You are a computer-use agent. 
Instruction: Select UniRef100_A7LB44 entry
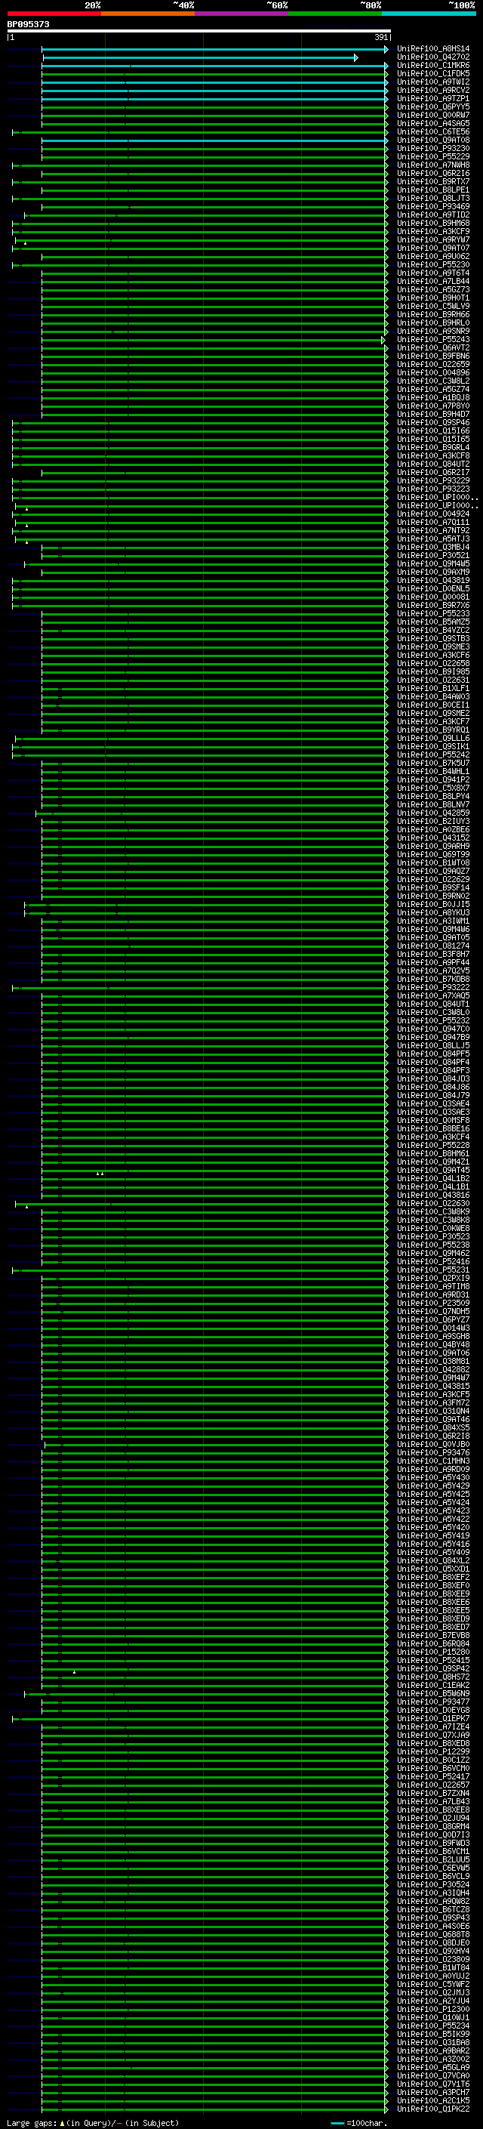pos(432,282)
